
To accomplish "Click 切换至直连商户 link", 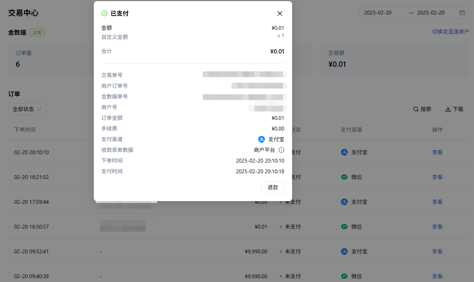I will [x=450, y=32].
